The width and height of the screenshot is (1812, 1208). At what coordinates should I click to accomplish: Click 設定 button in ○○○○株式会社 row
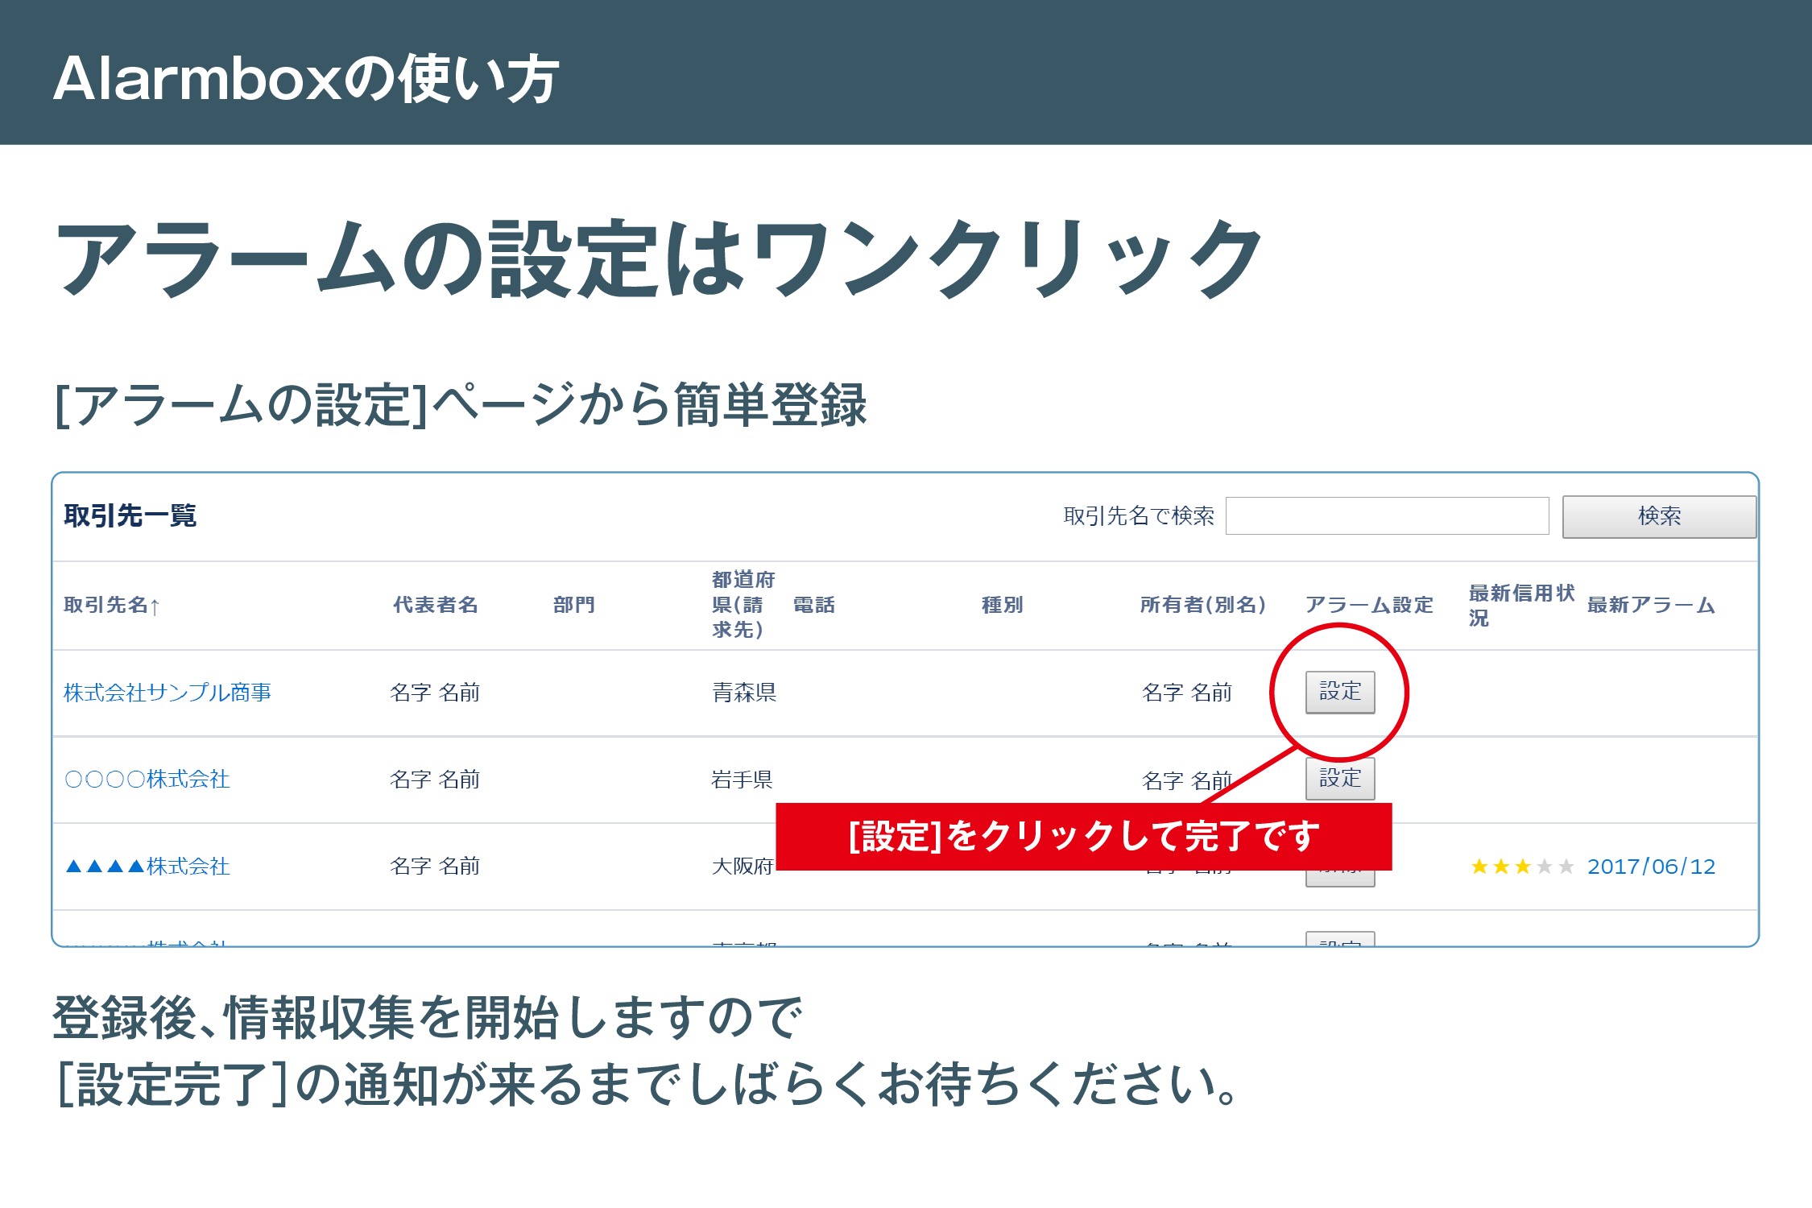pyautogui.click(x=1340, y=779)
